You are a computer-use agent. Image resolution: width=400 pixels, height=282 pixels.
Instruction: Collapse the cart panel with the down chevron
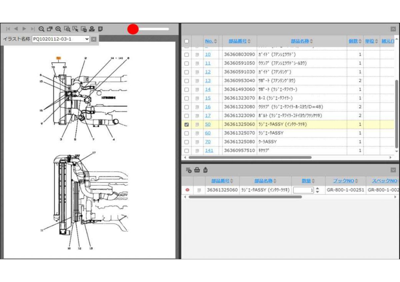393,170
